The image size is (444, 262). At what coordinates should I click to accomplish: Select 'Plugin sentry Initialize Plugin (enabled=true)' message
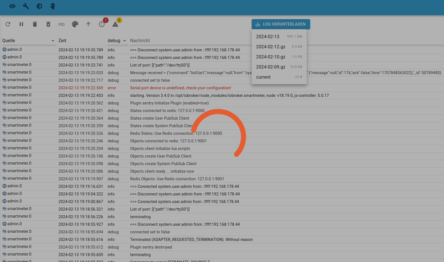point(170,103)
